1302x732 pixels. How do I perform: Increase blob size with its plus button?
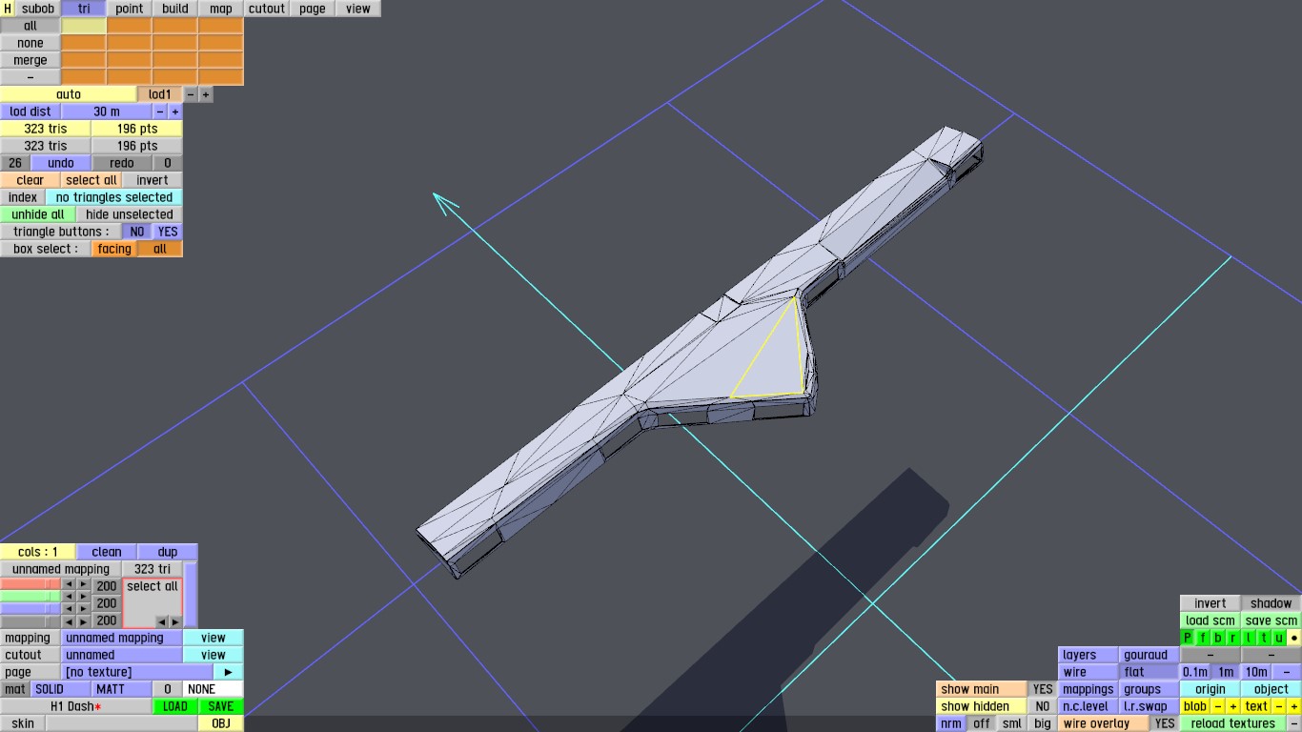pos(1233,706)
